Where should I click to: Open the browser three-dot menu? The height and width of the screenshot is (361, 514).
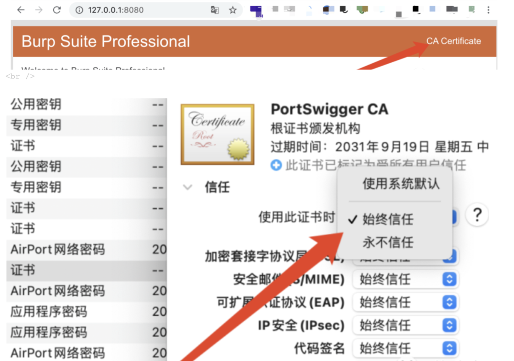click(x=488, y=10)
